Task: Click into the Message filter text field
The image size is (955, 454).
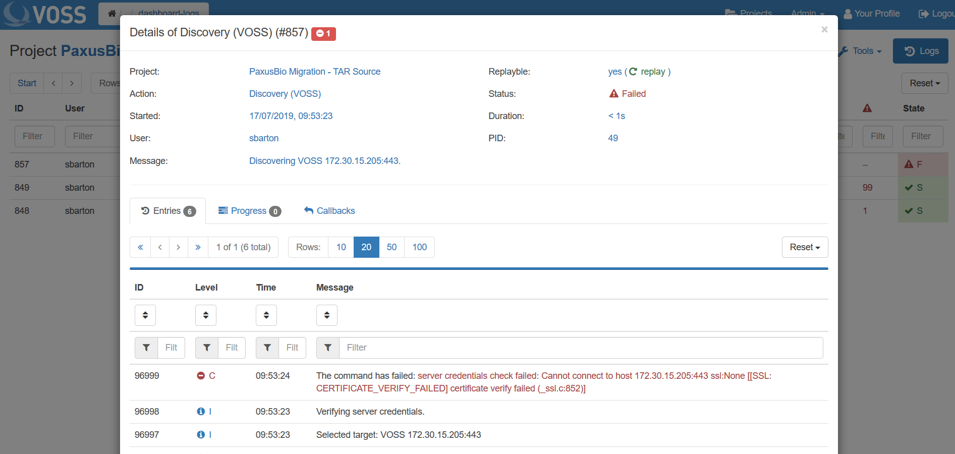Action: [x=580, y=348]
